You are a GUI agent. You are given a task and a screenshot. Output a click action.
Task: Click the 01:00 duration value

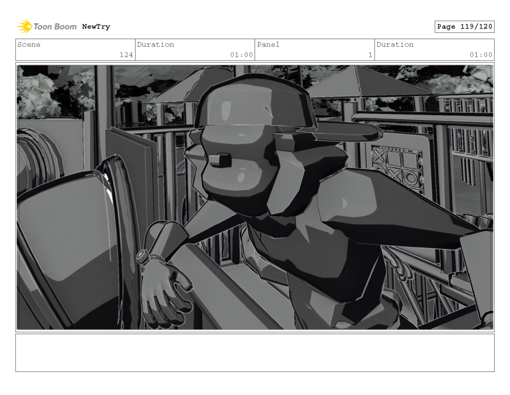coord(245,55)
